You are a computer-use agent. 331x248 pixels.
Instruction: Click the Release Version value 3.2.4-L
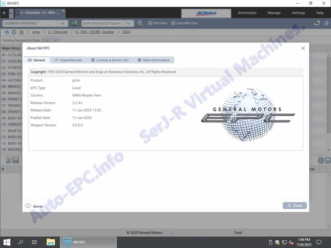78,103
